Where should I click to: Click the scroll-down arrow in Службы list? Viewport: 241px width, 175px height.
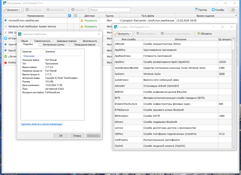[x=233, y=147]
